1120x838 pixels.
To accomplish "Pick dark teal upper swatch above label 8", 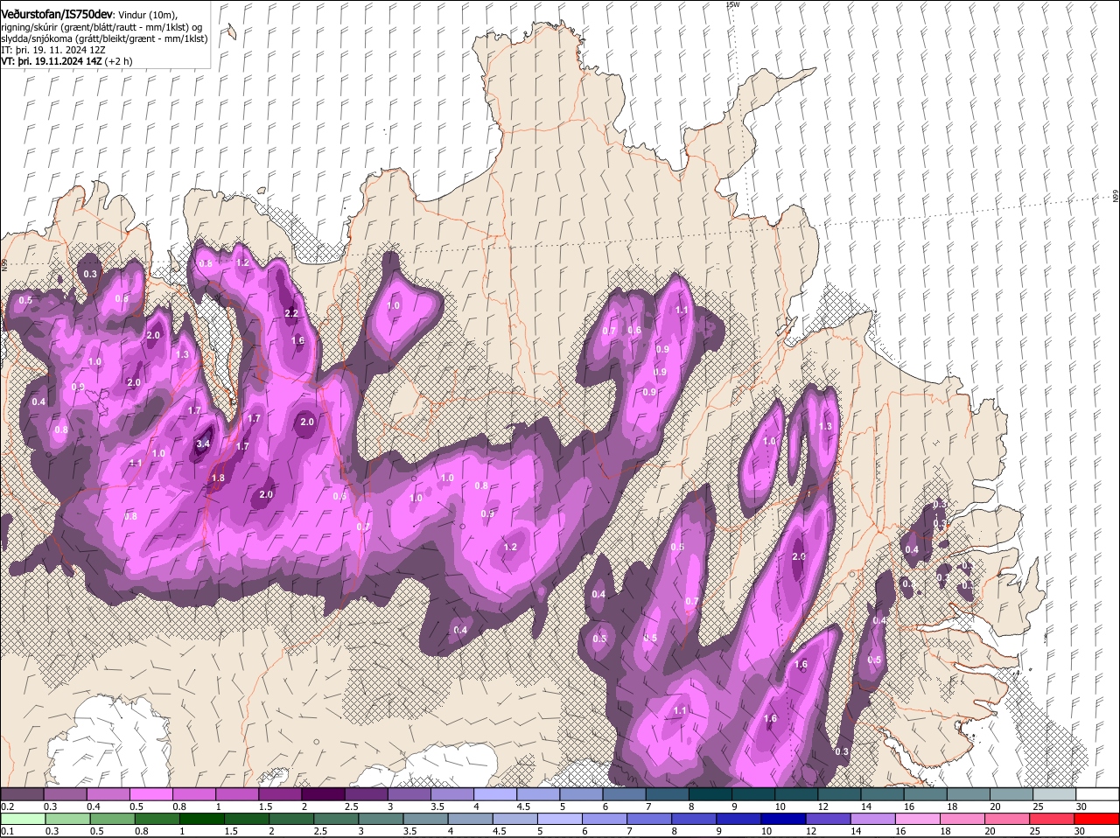I will pos(710,794).
